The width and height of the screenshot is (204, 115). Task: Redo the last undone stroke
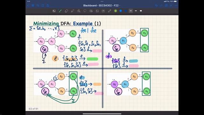tap(161, 6)
